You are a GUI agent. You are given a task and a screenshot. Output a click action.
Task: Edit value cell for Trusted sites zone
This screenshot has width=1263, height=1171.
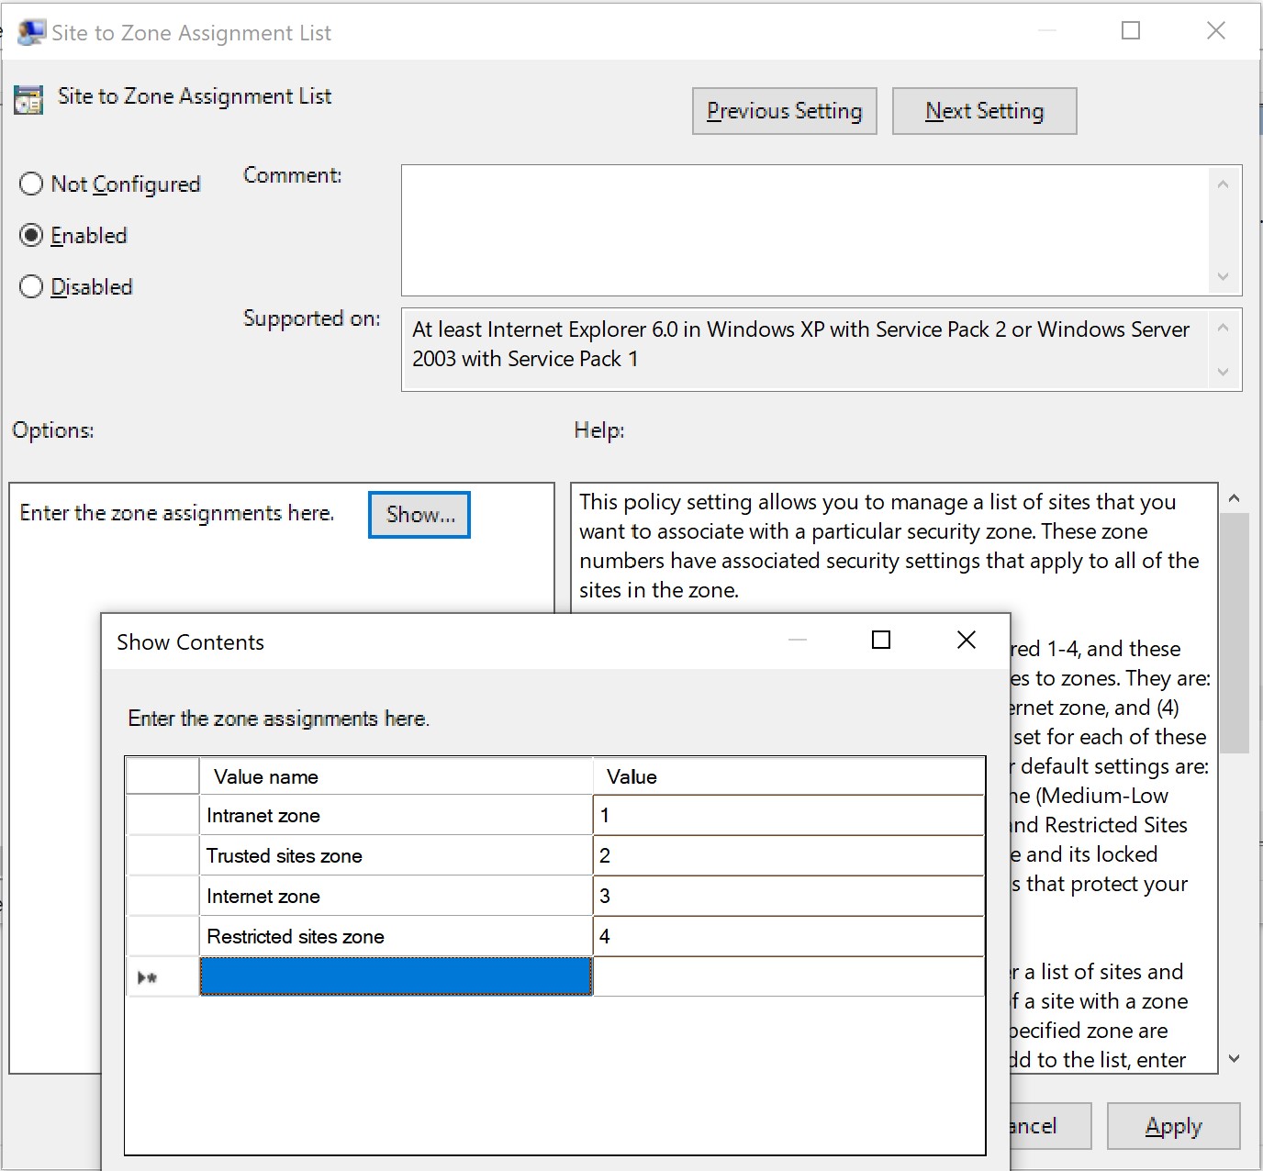[788, 855]
